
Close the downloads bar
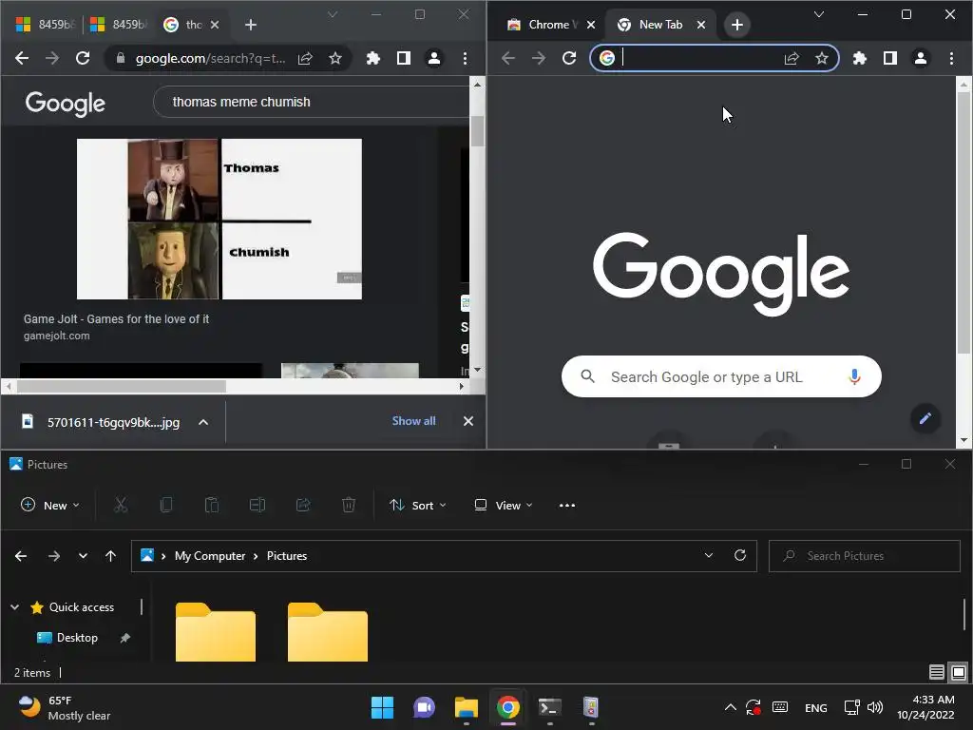468,421
